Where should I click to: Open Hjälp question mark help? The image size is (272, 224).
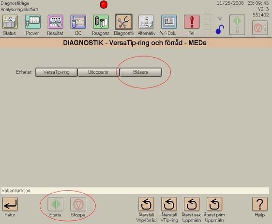[260, 204]
